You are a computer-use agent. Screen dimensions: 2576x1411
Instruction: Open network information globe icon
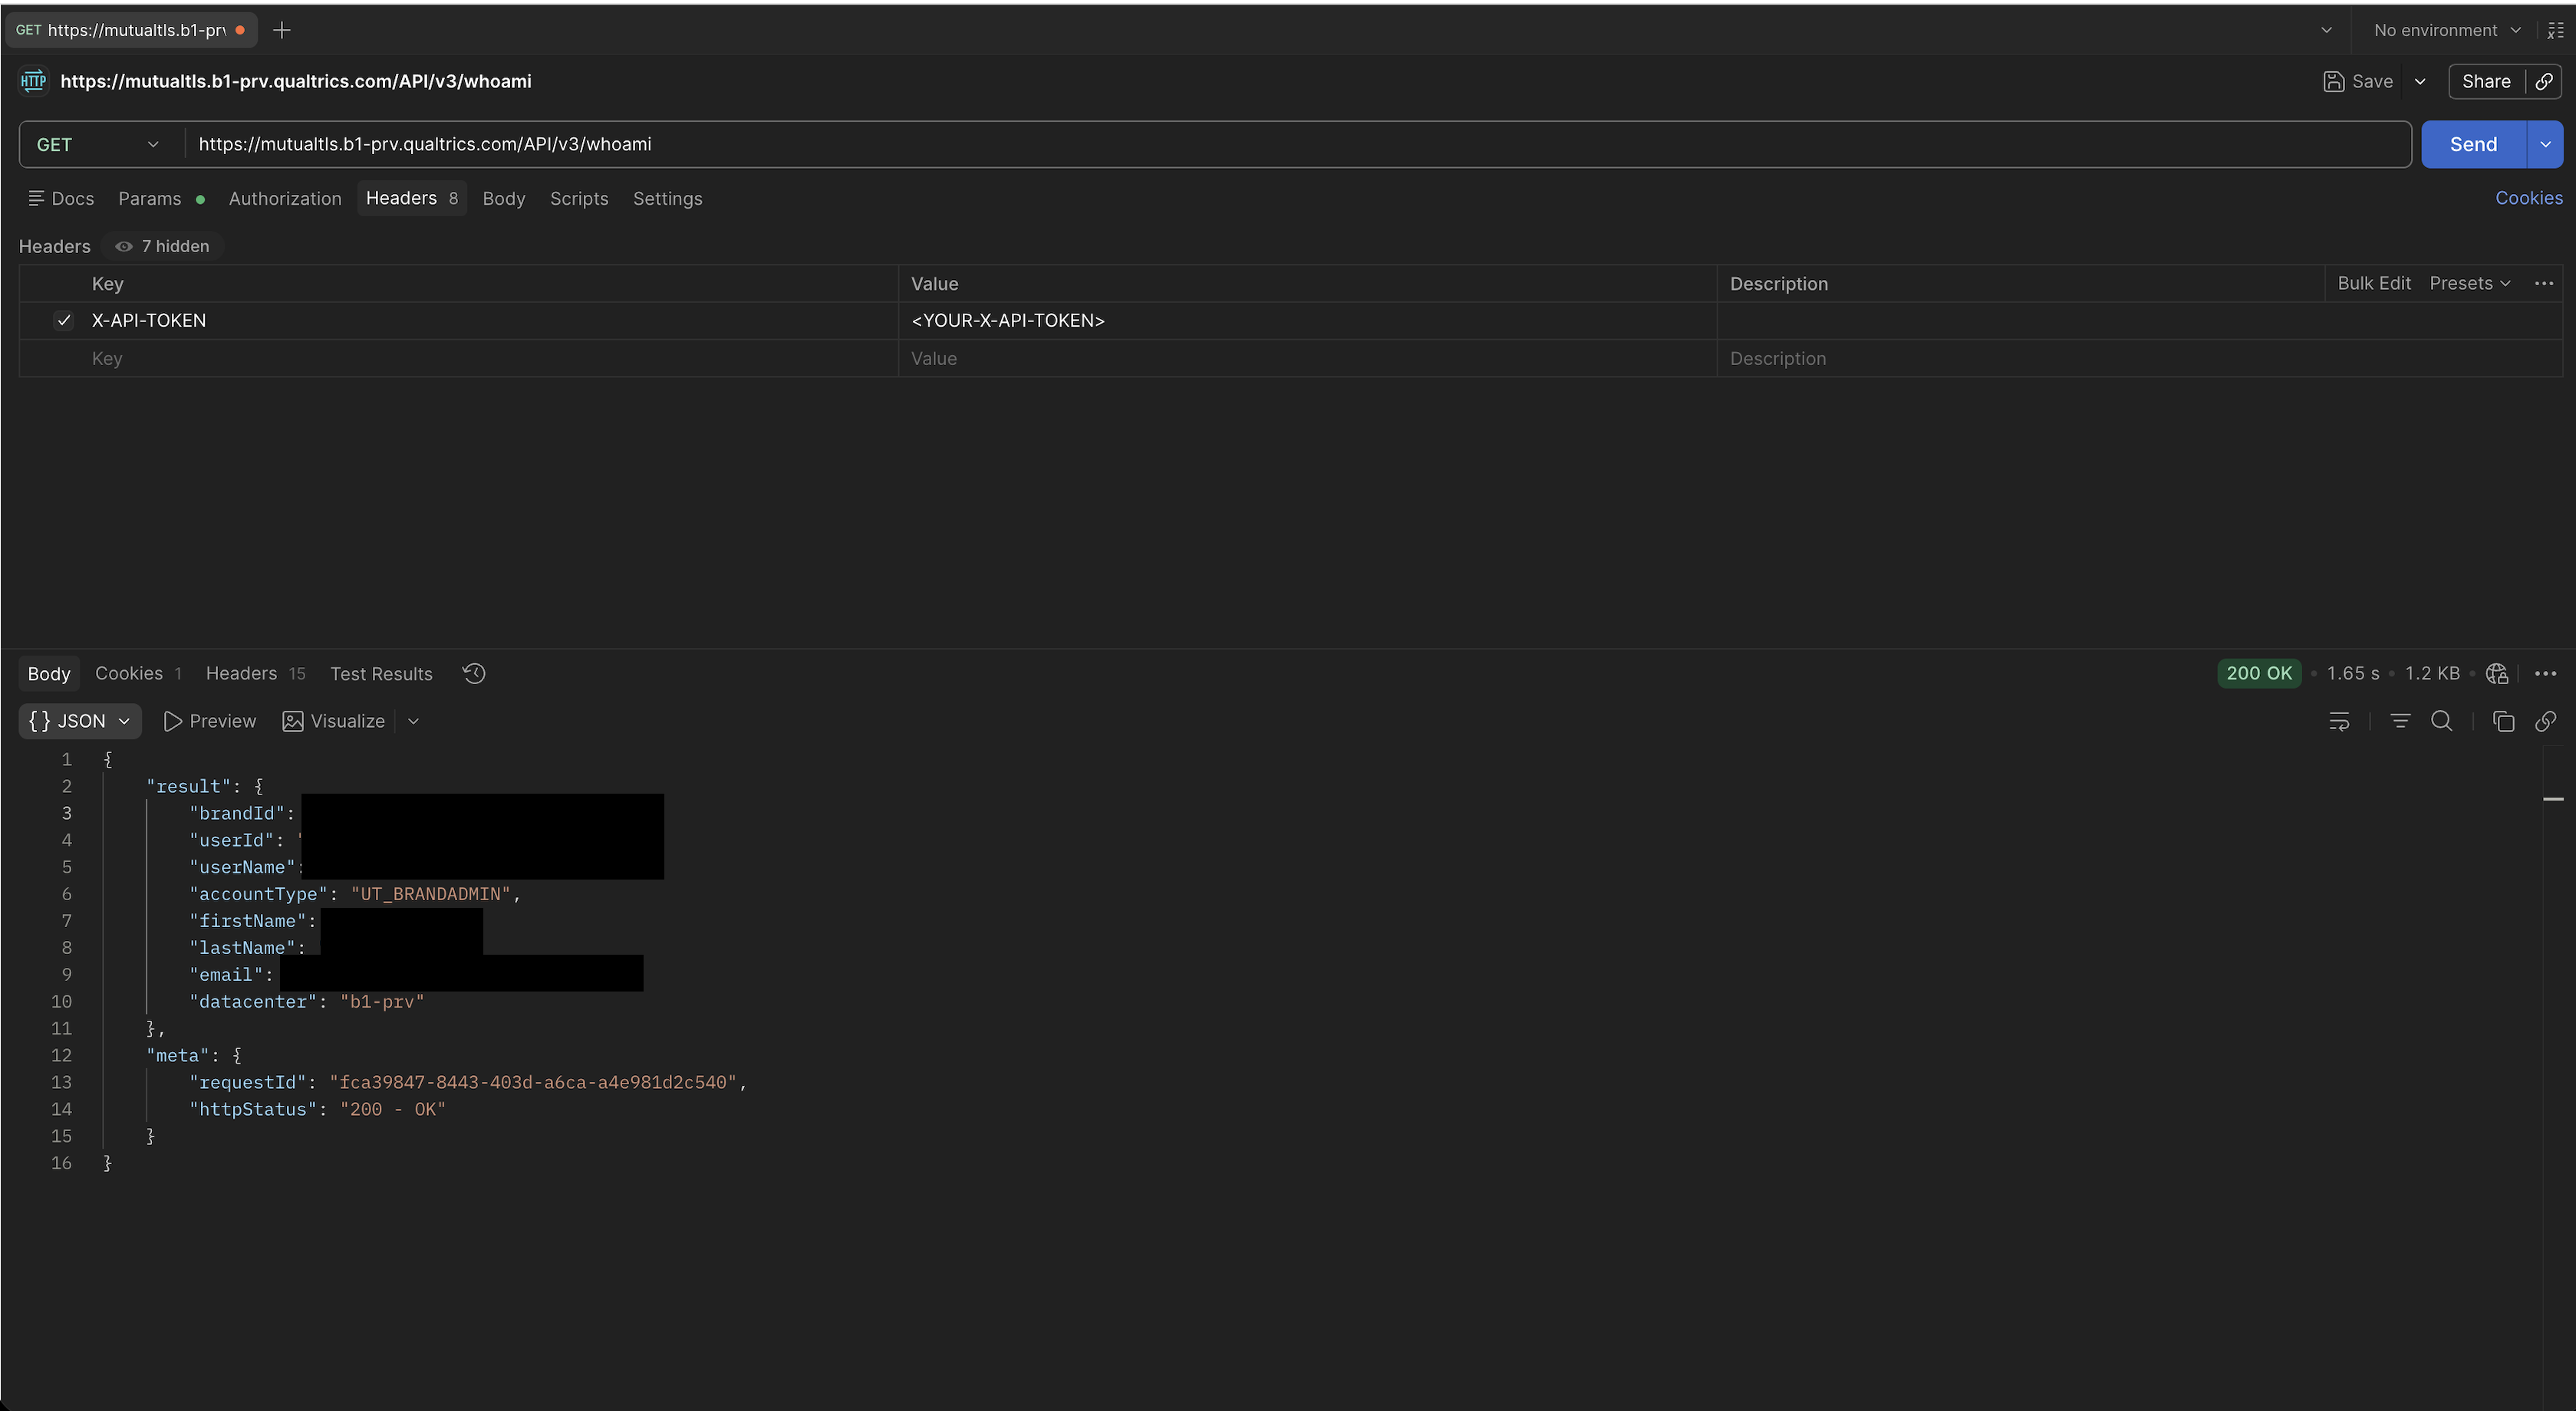2497,673
